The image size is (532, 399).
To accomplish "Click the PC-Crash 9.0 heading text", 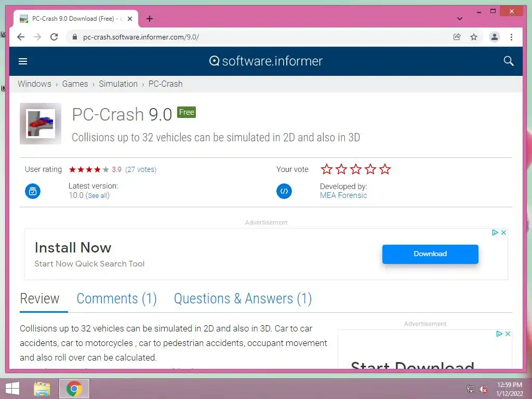I will tap(122, 114).
